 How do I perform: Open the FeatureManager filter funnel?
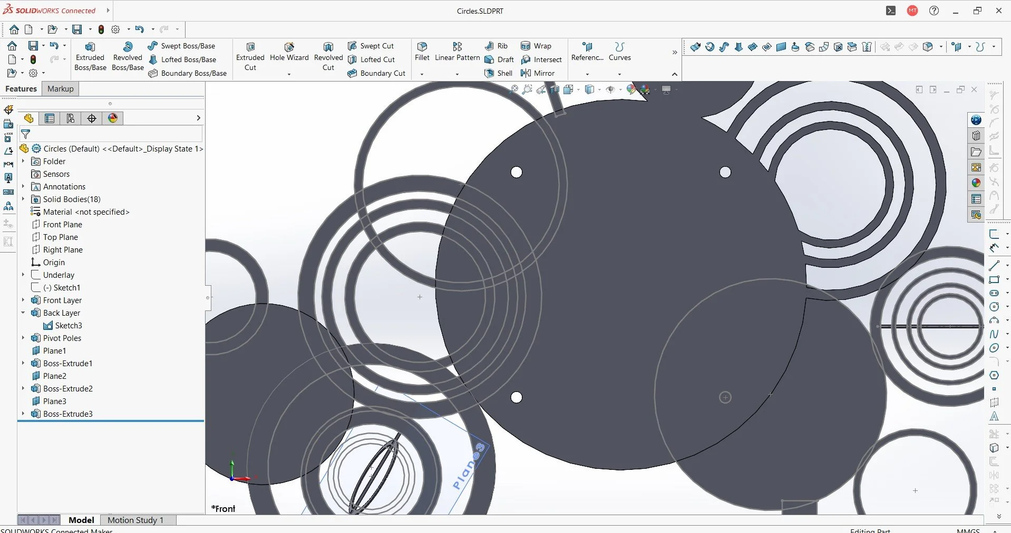coord(25,134)
